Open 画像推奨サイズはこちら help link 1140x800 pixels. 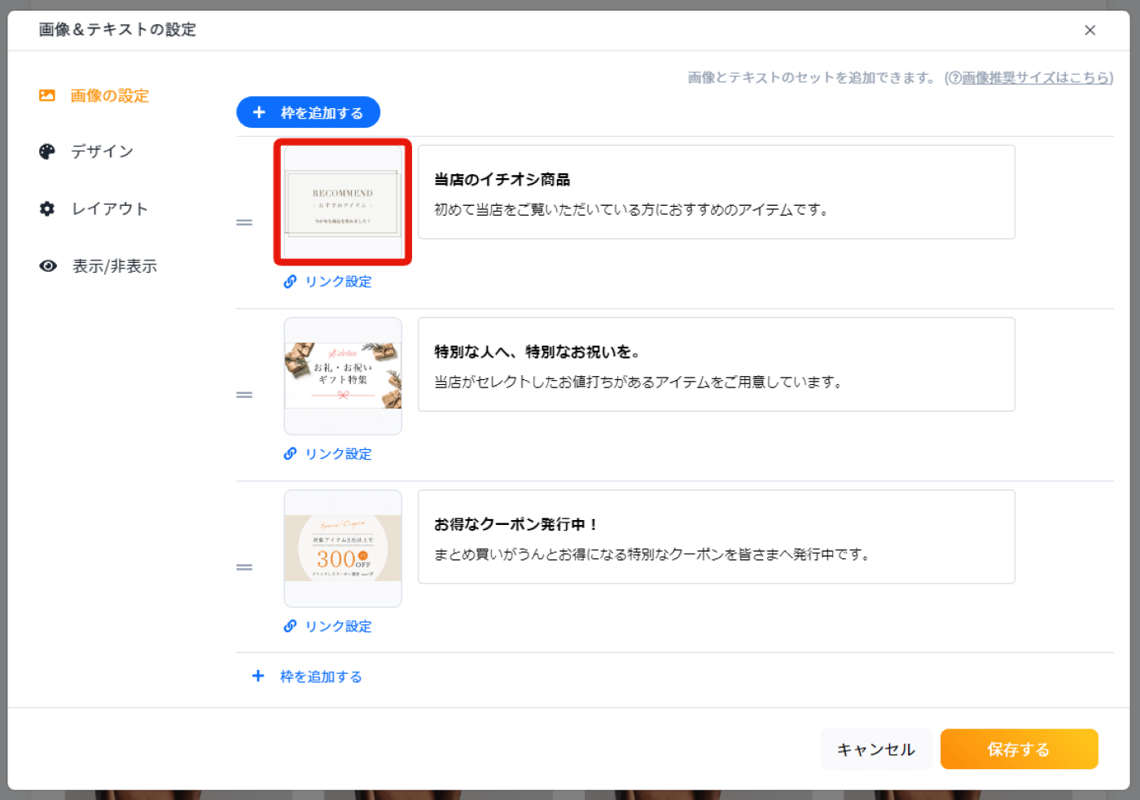click(1036, 77)
